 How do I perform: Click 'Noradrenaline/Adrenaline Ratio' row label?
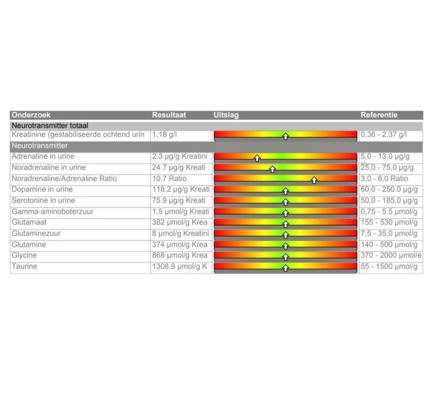click(64, 179)
